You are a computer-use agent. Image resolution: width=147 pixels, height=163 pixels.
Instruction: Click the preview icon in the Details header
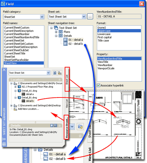click(x=56, y=126)
